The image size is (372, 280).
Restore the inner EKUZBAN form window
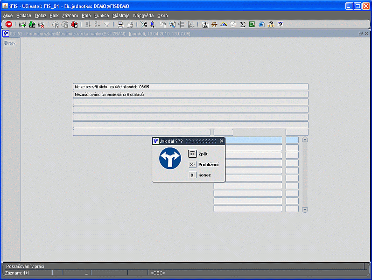click(x=361, y=34)
